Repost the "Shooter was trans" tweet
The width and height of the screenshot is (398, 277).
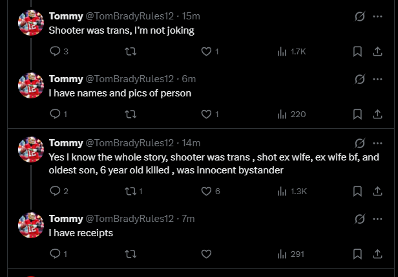point(130,52)
